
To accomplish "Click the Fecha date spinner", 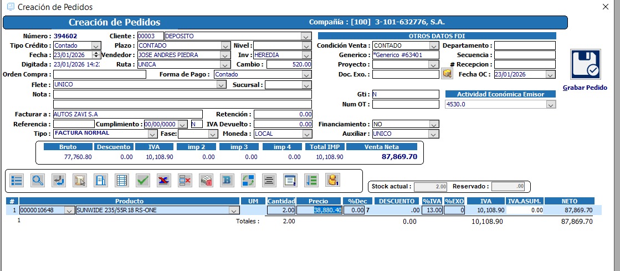I will 96,55.
